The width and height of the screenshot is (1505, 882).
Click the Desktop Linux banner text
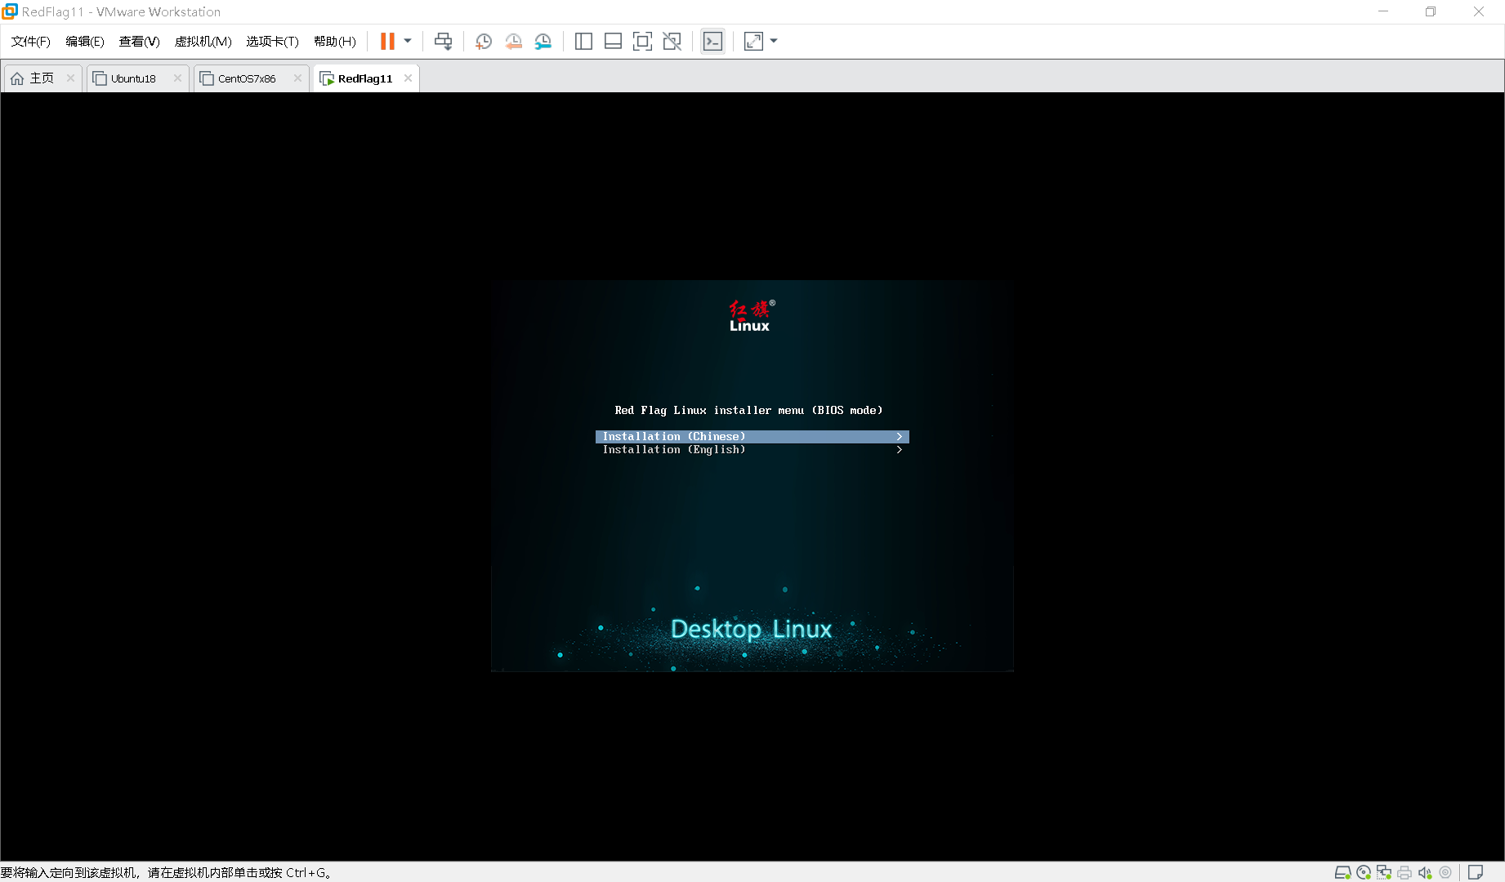tap(751, 629)
